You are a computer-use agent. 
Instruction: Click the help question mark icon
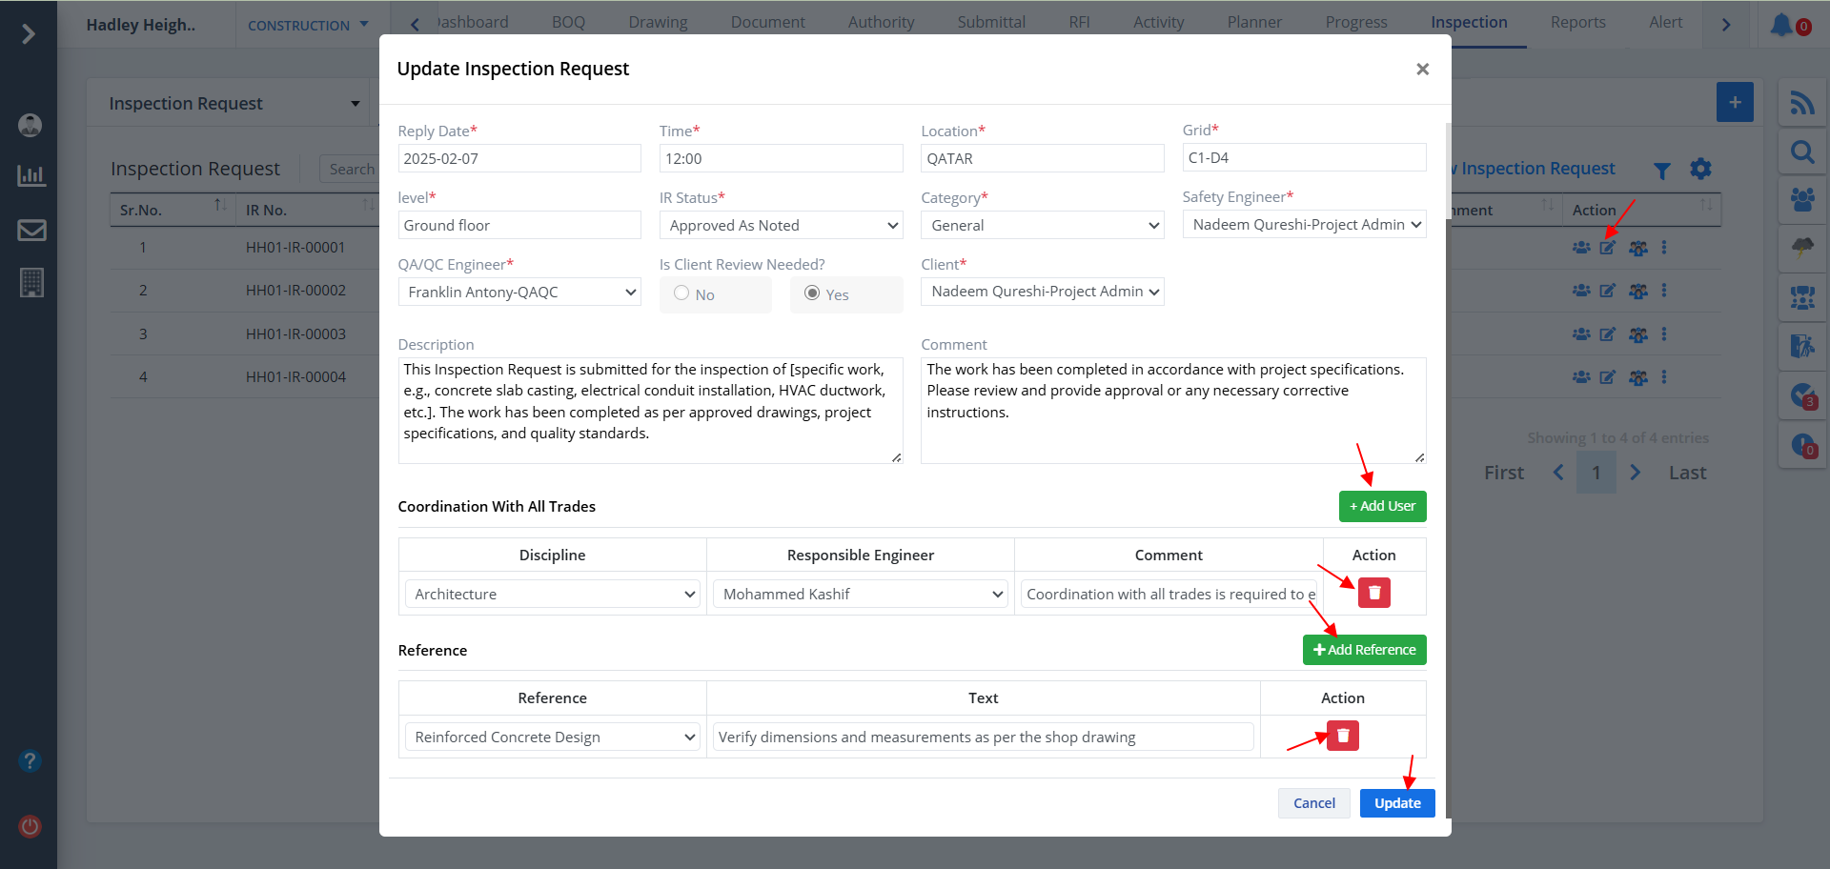30,760
